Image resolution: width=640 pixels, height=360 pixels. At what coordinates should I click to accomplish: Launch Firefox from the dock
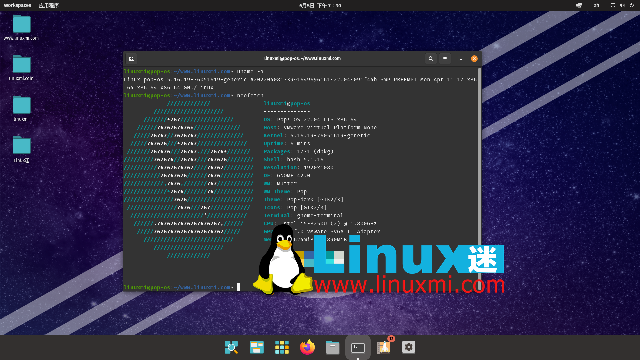coord(307,347)
